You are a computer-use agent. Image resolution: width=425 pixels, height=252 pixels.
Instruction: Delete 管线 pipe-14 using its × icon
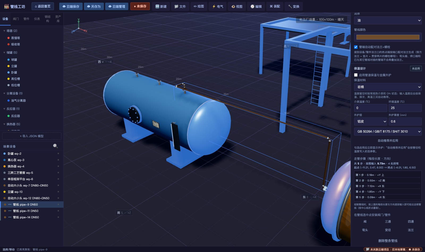[58, 217]
